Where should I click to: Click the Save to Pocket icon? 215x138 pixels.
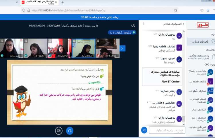pos(202,10)
